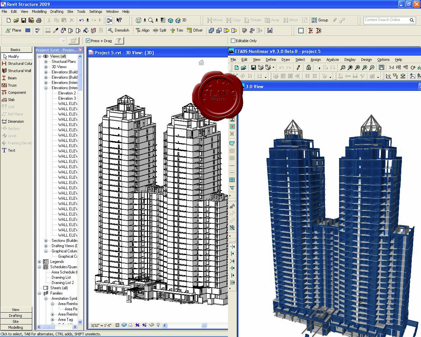This screenshot has width=421, height=337.
Task: Select the Zoom magnifier icon in Revit
Action: 151,20
